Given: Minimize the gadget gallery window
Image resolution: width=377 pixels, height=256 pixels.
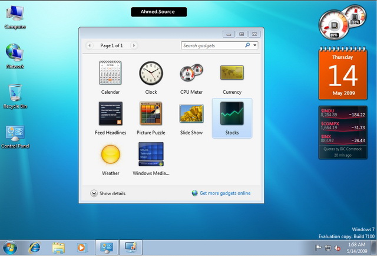Looking at the screenshot, I should pos(229,34).
